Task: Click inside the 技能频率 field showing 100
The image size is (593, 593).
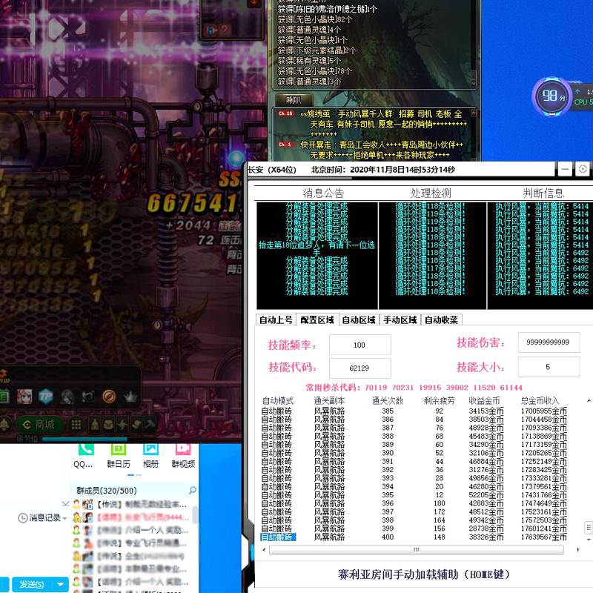Action: pos(360,345)
